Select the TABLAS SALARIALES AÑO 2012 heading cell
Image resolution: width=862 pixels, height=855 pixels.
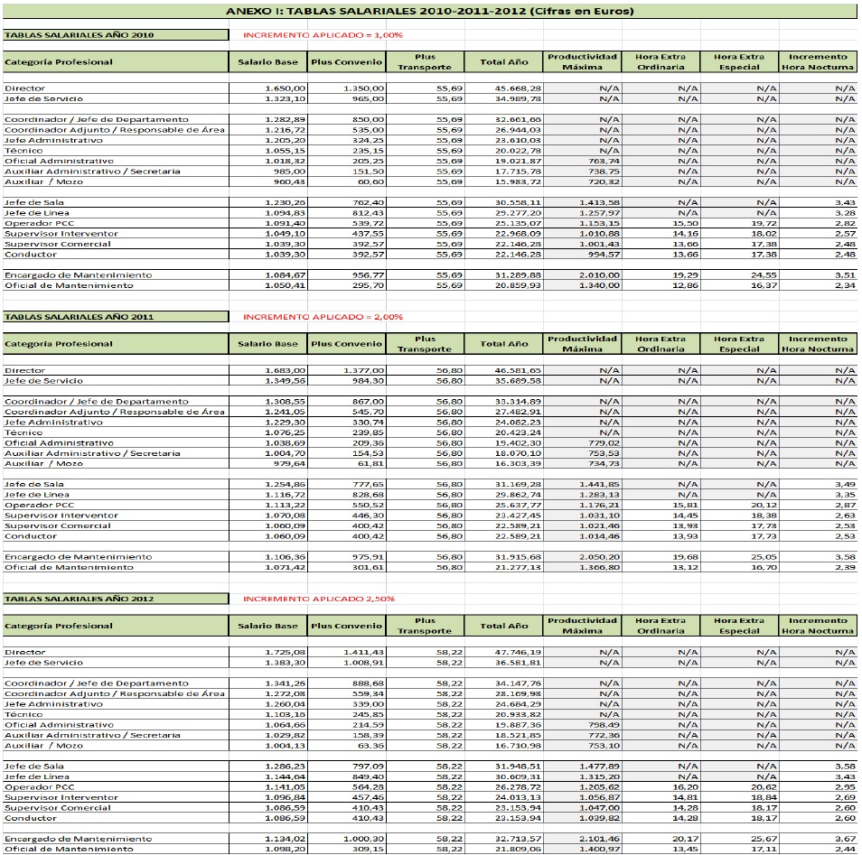(115, 599)
